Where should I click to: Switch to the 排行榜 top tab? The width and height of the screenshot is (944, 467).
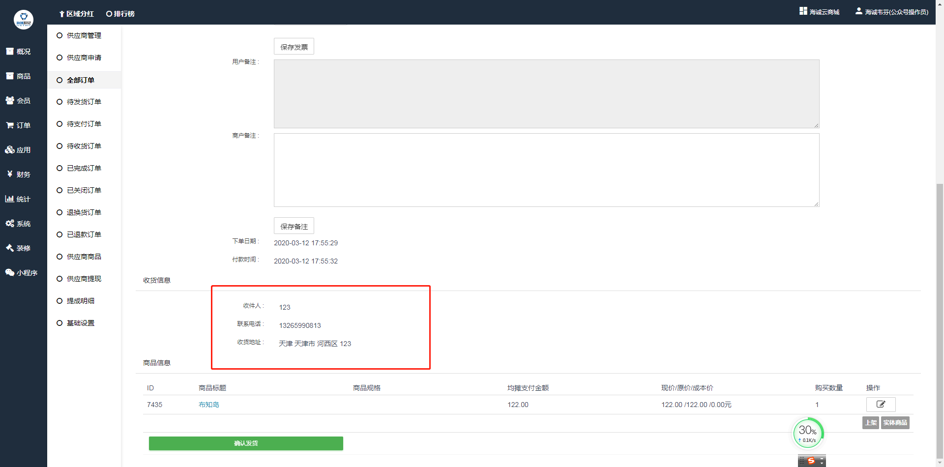[x=120, y=14]
